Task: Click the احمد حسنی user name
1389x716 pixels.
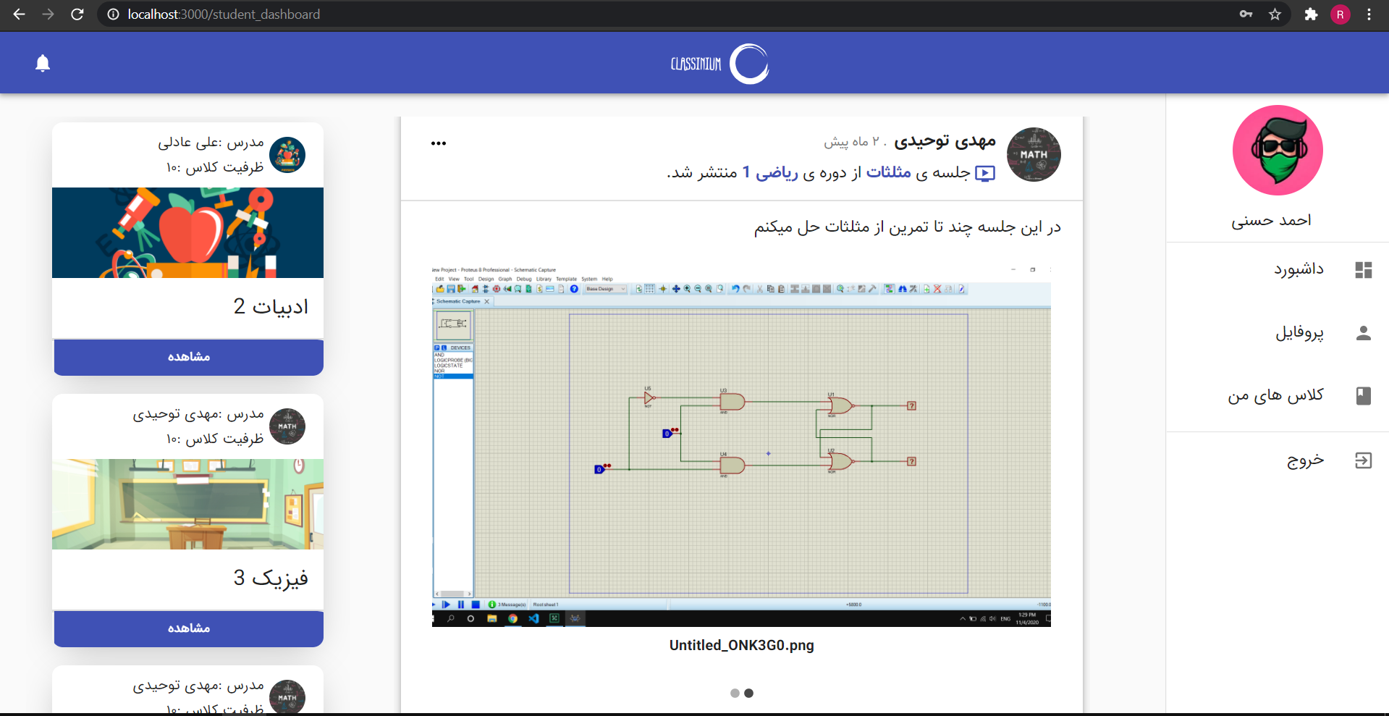Action: pos(1271,220)
